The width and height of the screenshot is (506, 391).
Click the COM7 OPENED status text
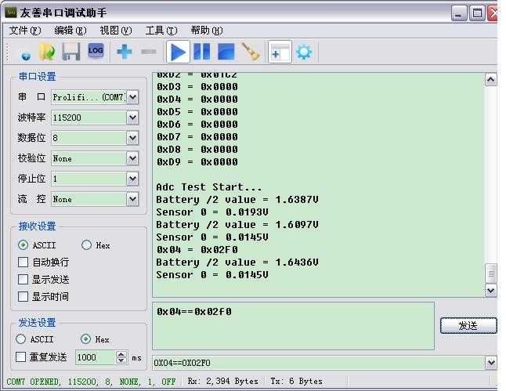pyautogui.click(x=91, y=382)
